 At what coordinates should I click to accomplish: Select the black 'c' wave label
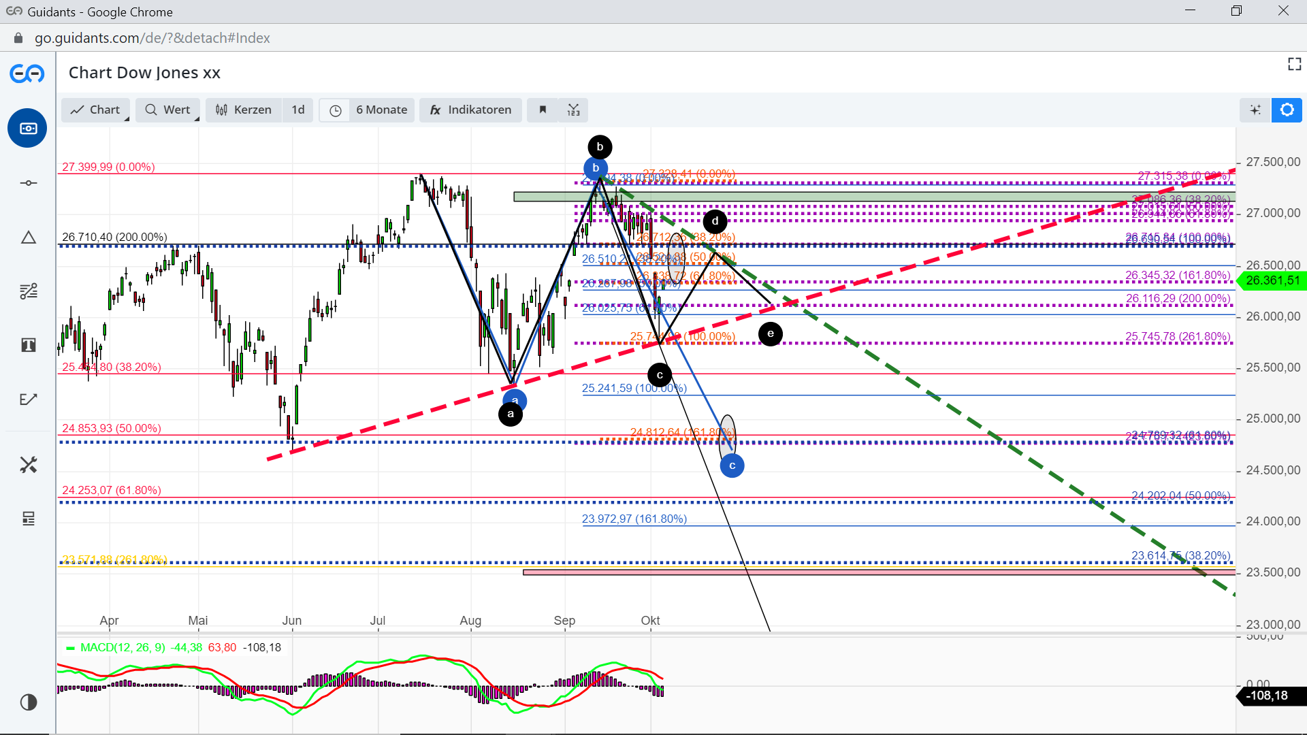point(660,375)
